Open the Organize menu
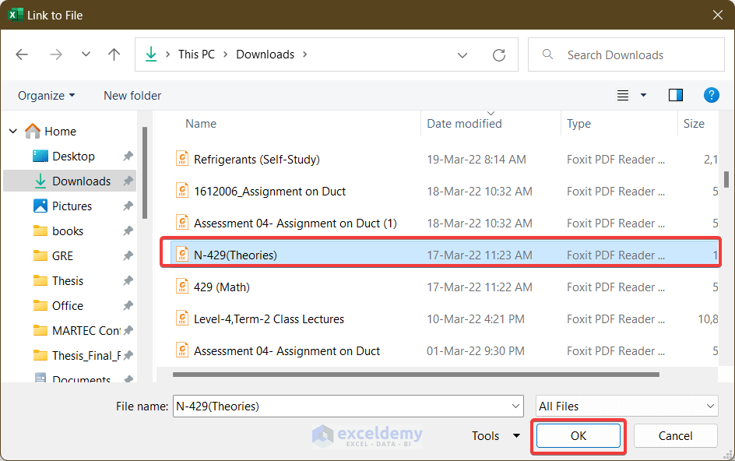The width and height of the screenshot is (735, 461). (47, 95)
